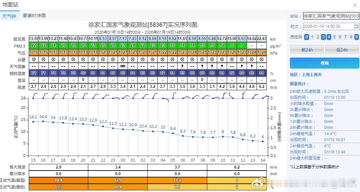
Task: Click the 徐家汇国家气象观测站[58367]实况序列图 chart title
Action: (143, 24)
